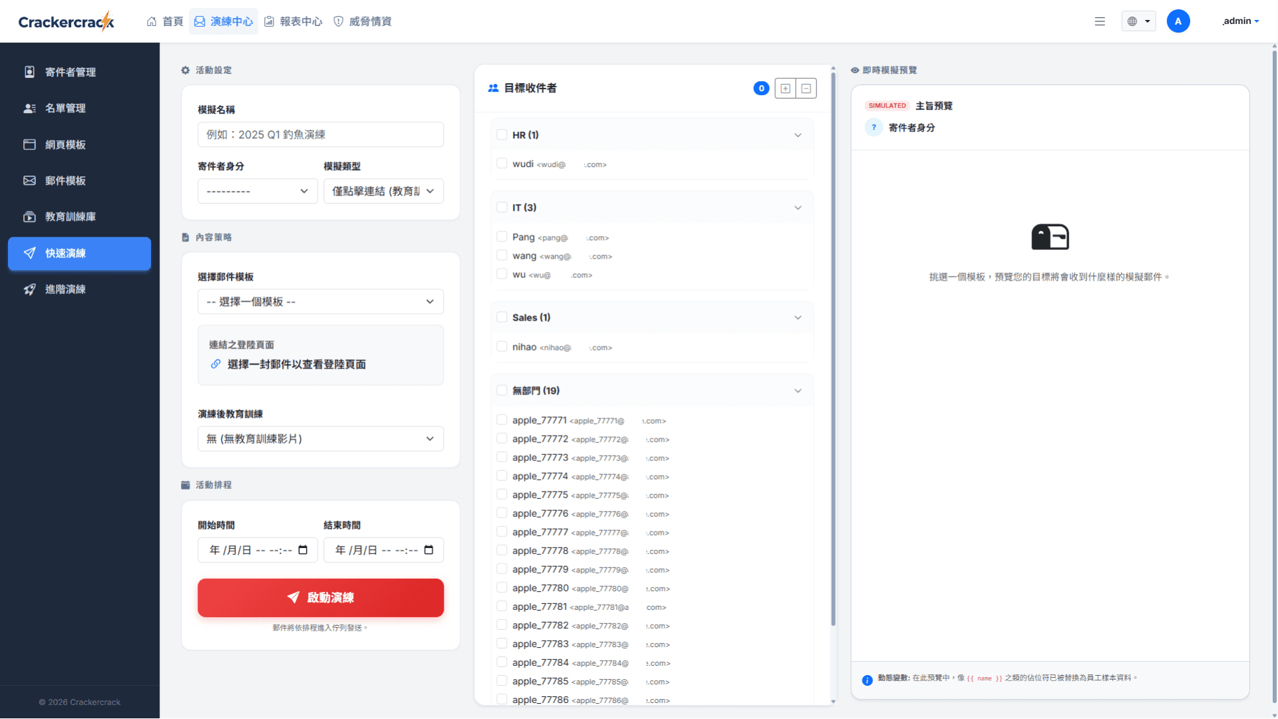Click the 寄件者管理 sidebar badge icon
The width and height of the screenshot is (1278, 719).
coord(29,72)
